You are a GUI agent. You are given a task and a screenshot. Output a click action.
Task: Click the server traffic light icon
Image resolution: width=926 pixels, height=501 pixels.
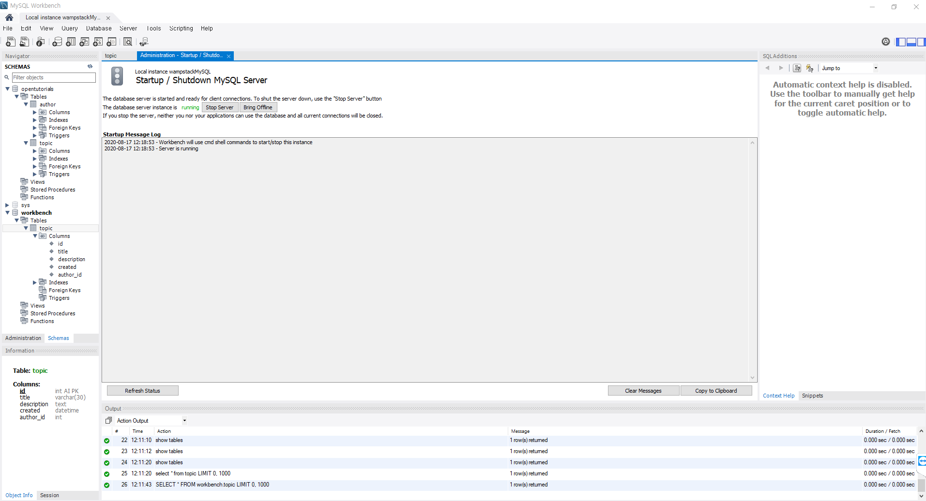117,76
